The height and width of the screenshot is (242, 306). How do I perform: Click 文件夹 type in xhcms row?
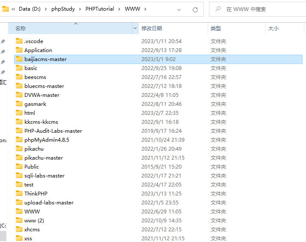pyautogui.click(x=218, y=230)
